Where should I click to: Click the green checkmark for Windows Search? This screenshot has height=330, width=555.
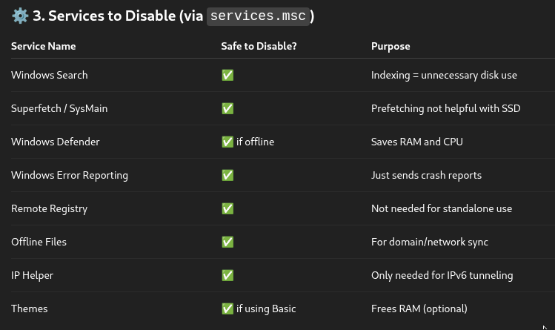tap(227, 75)
